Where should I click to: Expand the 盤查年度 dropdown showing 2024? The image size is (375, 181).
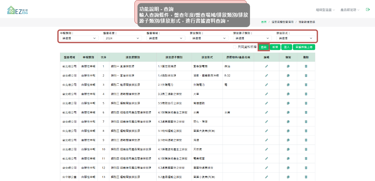tap(122, 38)
